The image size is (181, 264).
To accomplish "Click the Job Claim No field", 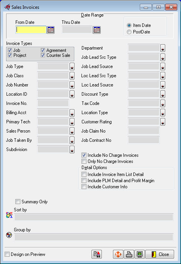I will pos(144,131).
